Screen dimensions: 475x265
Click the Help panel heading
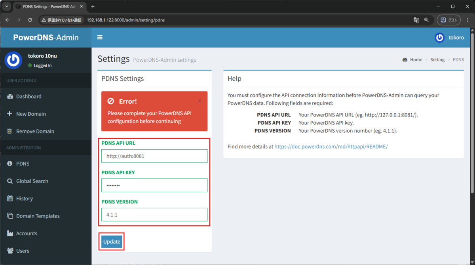[x=234, y=78]
